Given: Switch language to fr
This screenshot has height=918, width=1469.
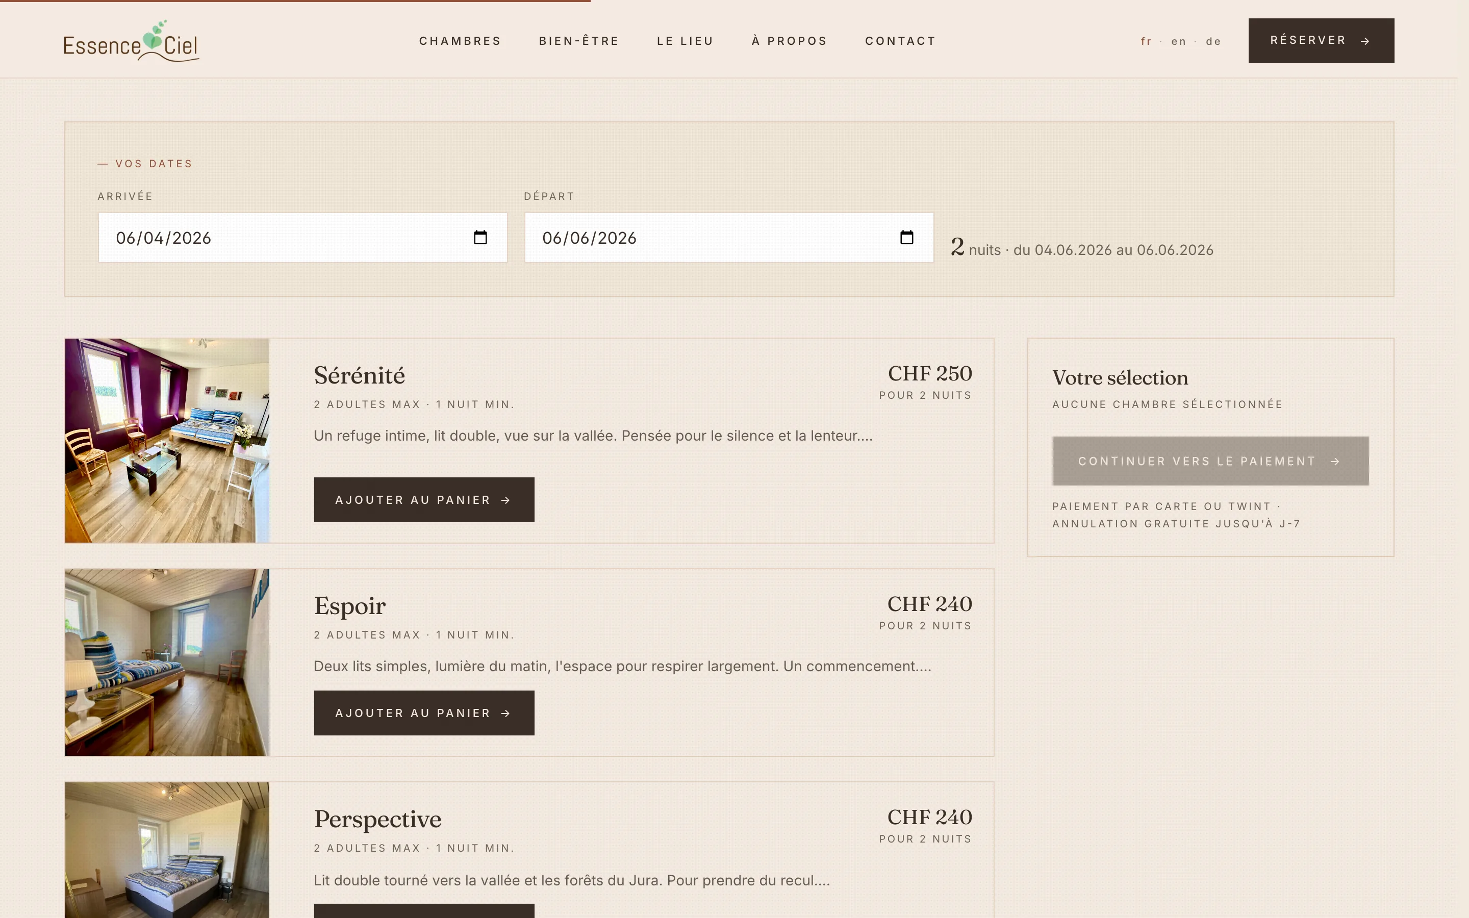Looking at the screenshot, I should point(1146,41).
